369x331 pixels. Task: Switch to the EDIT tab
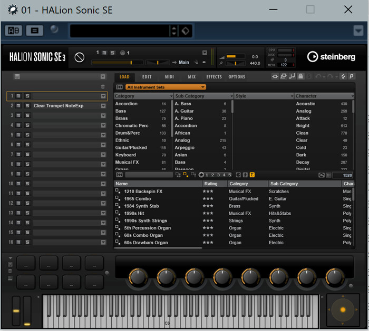[147, 77]
